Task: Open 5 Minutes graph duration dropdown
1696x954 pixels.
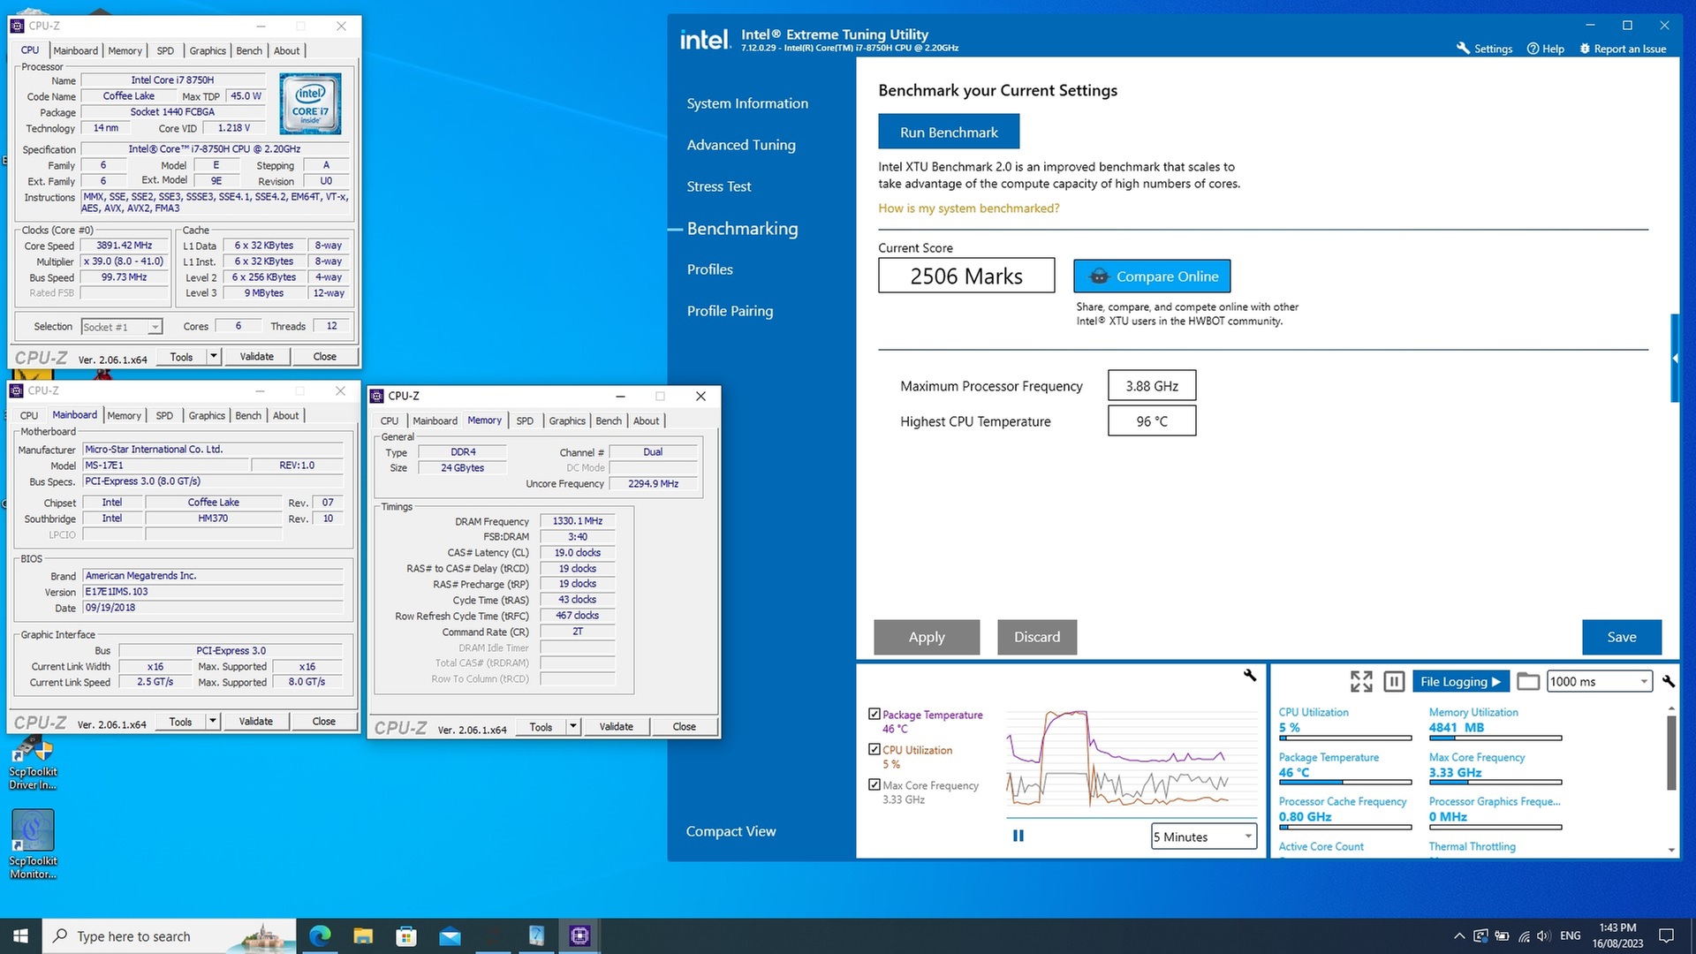Action: (1203, 837)
